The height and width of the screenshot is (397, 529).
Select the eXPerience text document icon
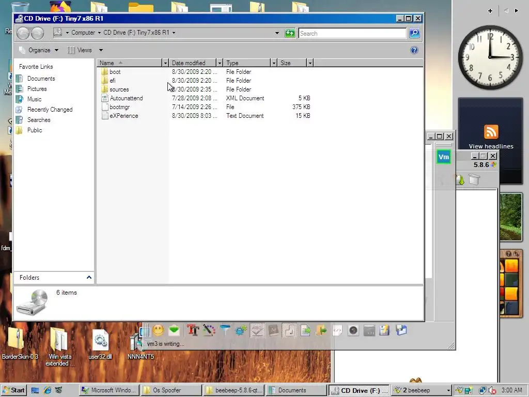pyautogui.click(x=104, y=116)
